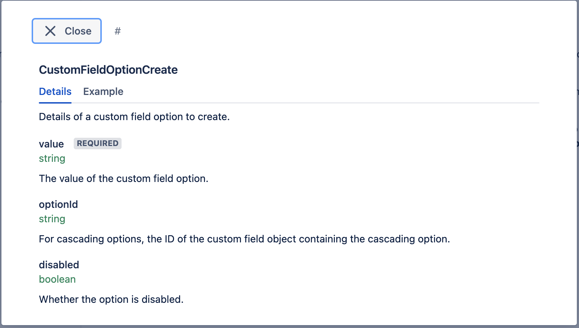The height and width of the screenshot is (328, 579).
Task: Open the boolean type link under disabled
Action: coord(57,279)
